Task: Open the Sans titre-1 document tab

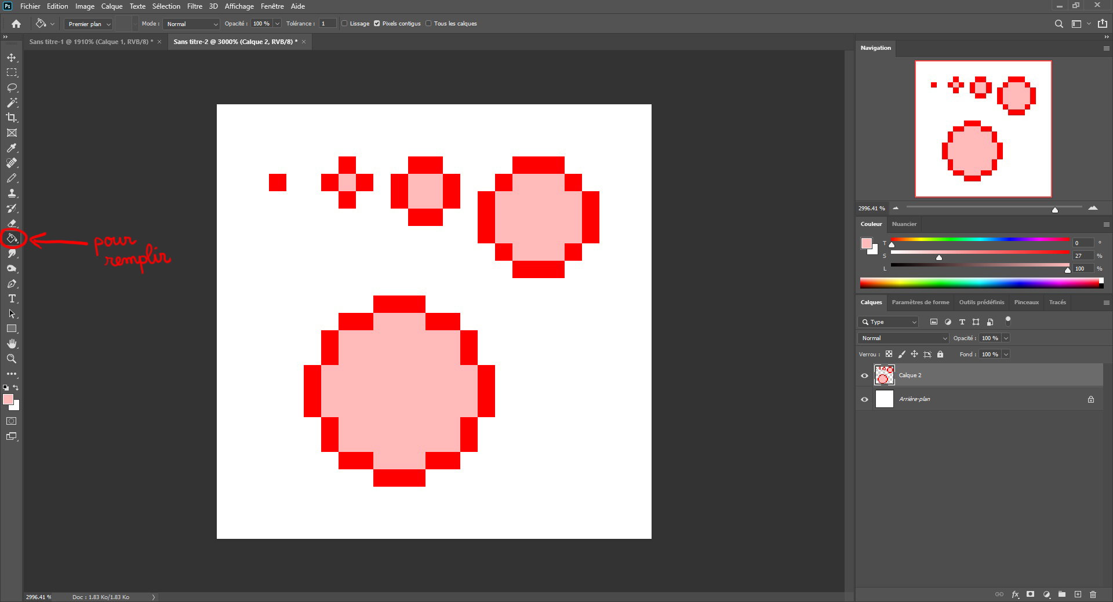Action: click(92, 41)
